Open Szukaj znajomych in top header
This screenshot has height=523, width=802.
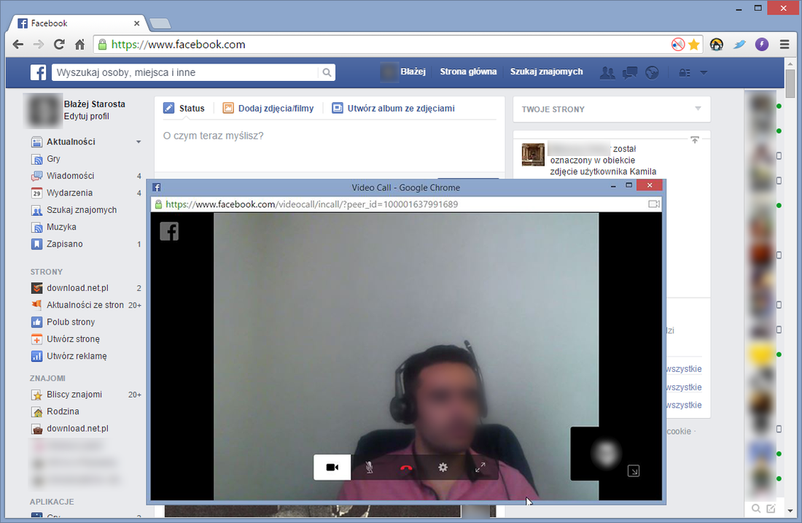[546, 71]
